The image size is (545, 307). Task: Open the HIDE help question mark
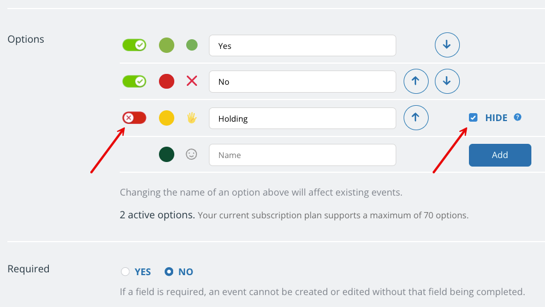coord(518,117)
